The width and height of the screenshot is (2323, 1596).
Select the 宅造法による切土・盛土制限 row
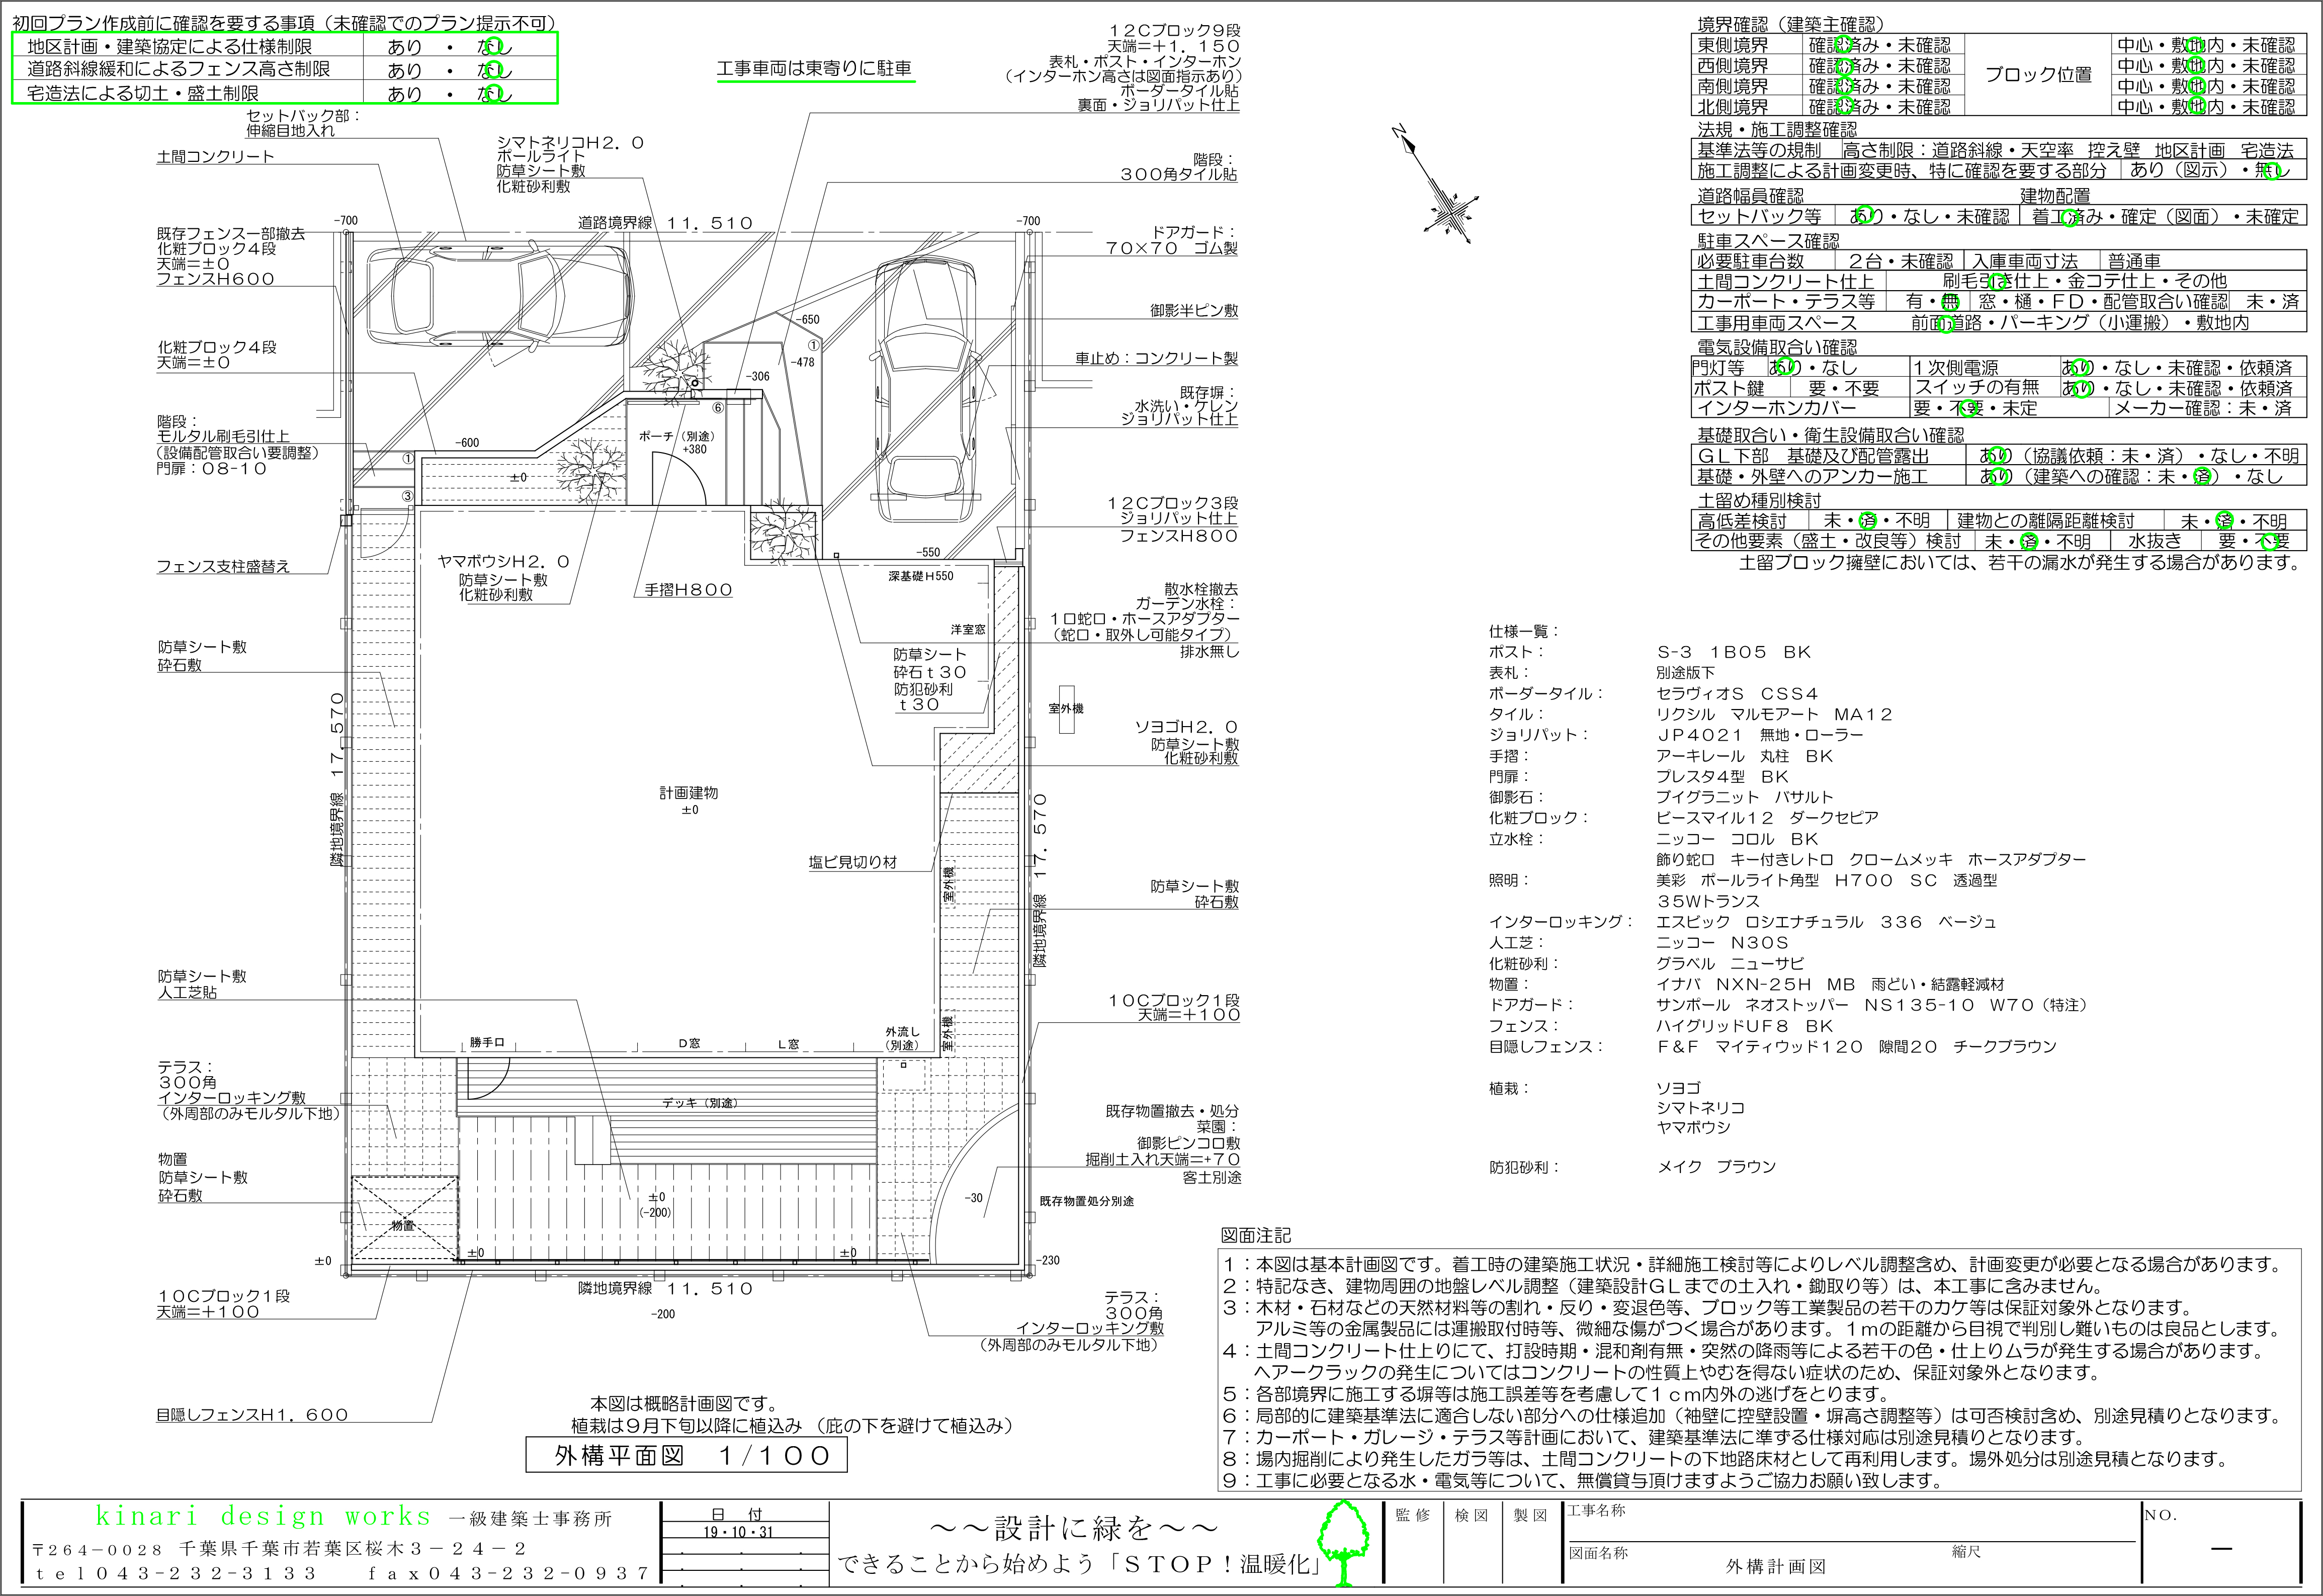tap(284, 94)
